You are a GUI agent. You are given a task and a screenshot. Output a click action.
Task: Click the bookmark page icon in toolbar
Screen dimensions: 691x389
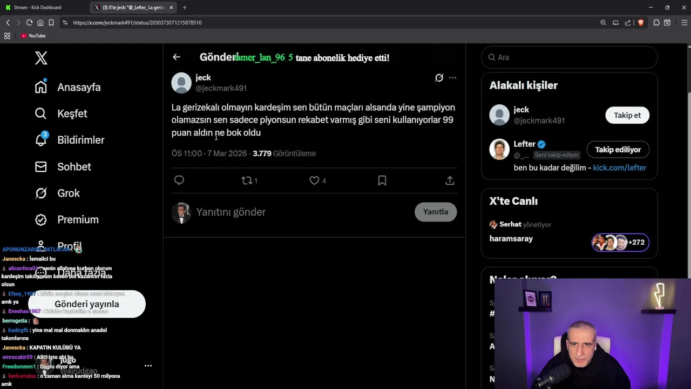click(51, 23)
